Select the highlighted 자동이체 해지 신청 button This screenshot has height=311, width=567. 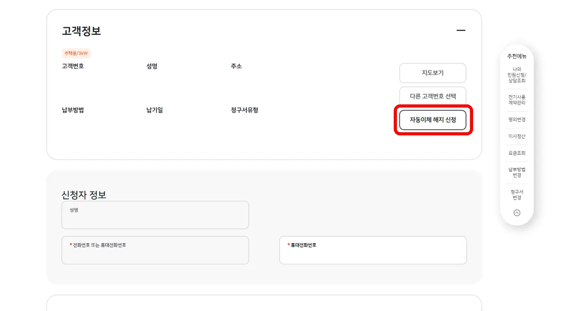432,119
